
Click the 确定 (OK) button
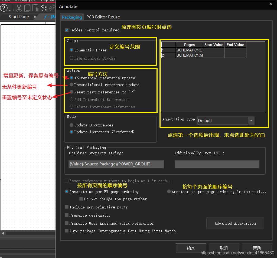191,248
